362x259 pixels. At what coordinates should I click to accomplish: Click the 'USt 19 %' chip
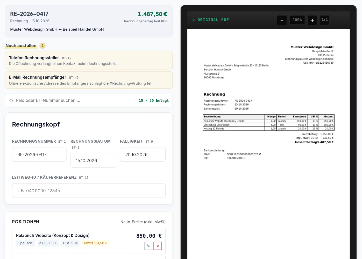(x=70, y=243)
